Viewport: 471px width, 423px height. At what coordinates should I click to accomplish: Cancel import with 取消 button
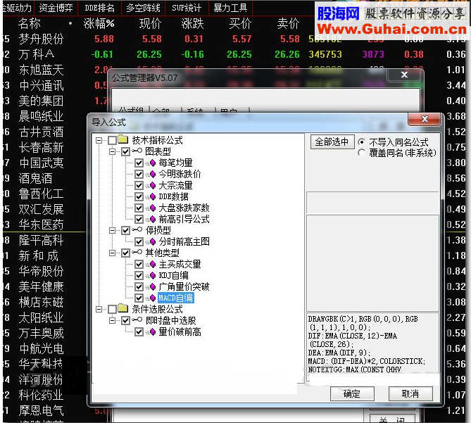410,393
